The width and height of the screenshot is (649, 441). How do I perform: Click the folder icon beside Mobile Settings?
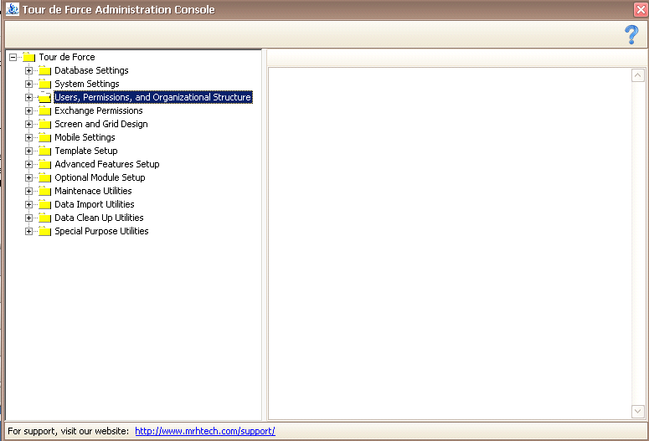(x=44, y=137)
